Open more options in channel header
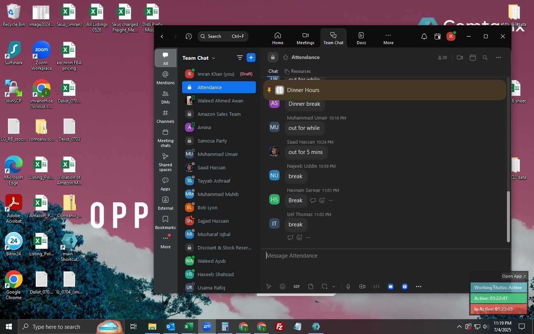 (499, 58)
